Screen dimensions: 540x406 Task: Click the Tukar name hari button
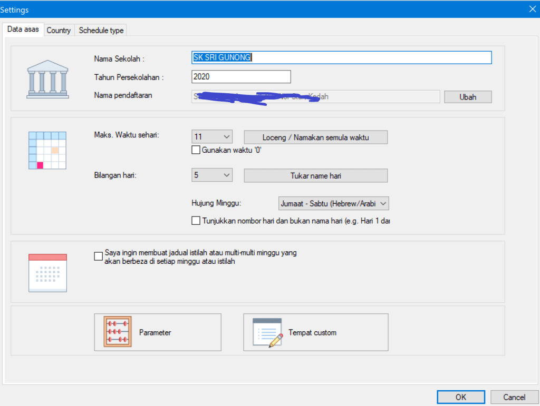(315, 175)
